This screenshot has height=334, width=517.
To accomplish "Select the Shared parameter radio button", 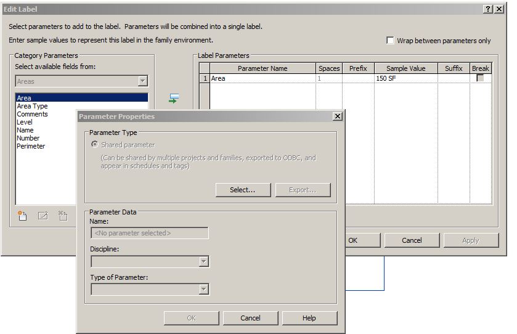I will click(x=95, y=144).
